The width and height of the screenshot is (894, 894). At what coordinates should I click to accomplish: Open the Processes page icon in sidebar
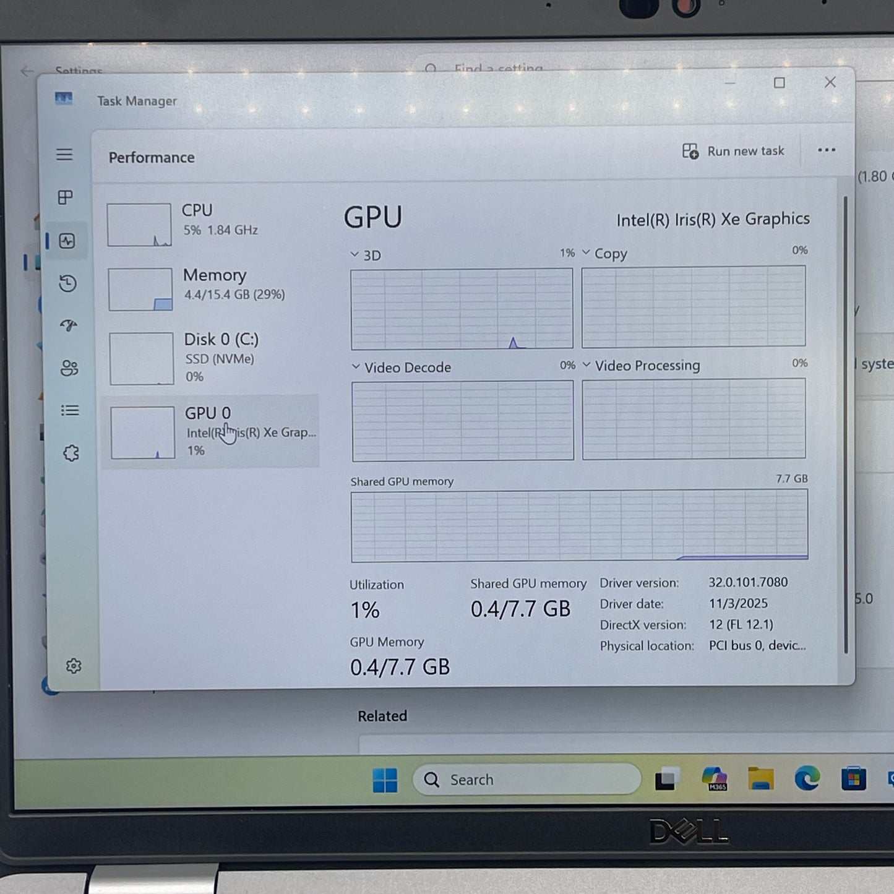click(x=65, y=197)
